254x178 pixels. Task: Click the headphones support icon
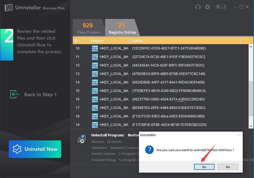click(198, 7)
